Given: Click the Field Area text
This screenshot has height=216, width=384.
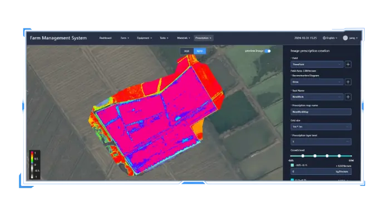Looking at the screenshot, I should 303,71.
